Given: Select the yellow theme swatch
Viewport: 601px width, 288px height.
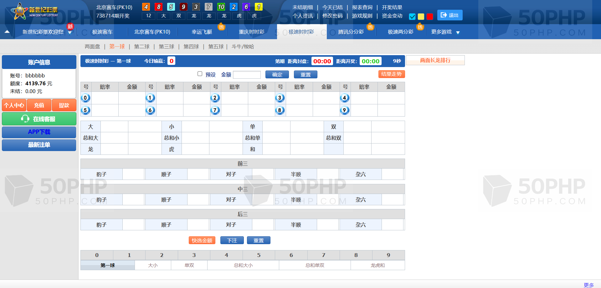Looking at the screenshot, I should point(421,17).
